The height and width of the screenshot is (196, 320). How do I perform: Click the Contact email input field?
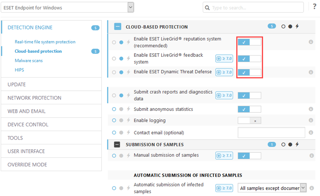coord(271,132)
